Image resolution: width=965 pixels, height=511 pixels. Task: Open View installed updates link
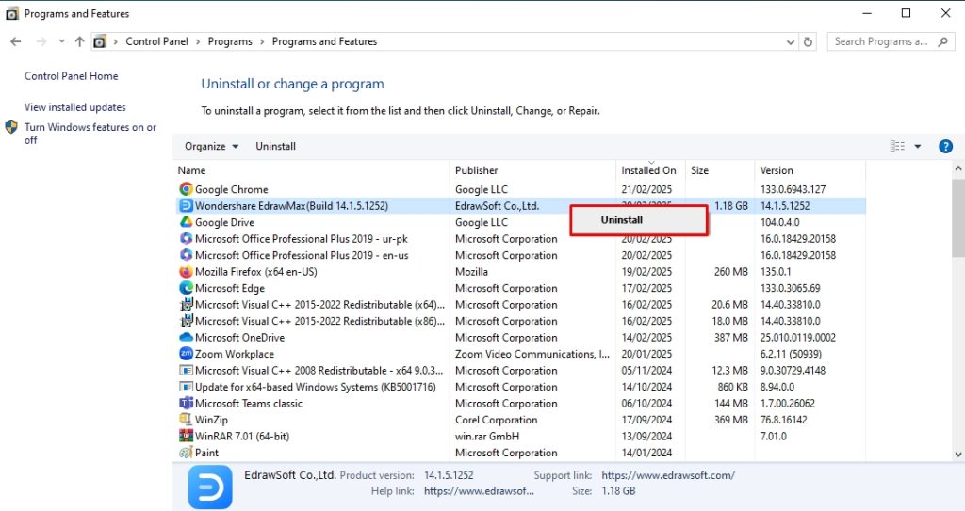(x=75, y=107)
